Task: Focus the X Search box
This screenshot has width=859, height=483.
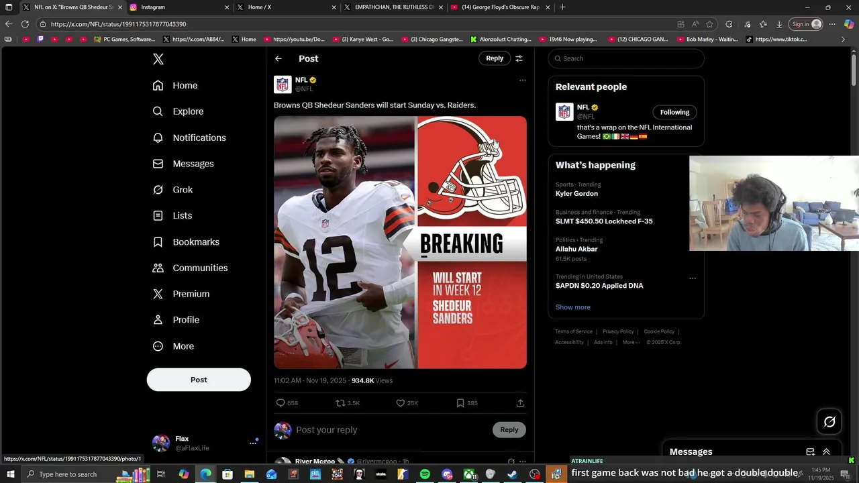Action: [x=626, y=58]
